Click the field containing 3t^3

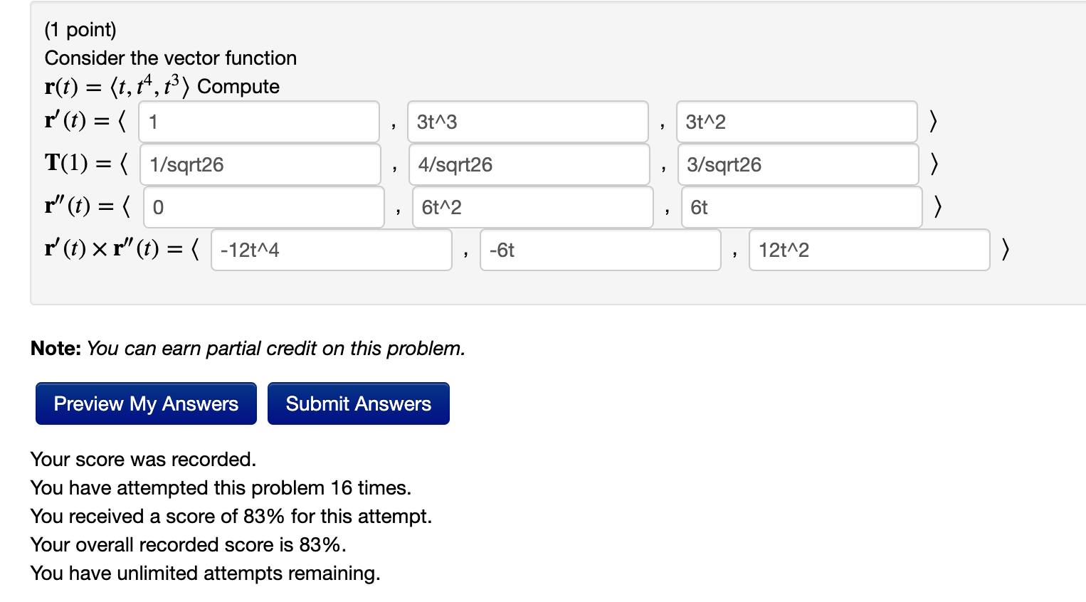pyautogui.click(x=528, y=121)
